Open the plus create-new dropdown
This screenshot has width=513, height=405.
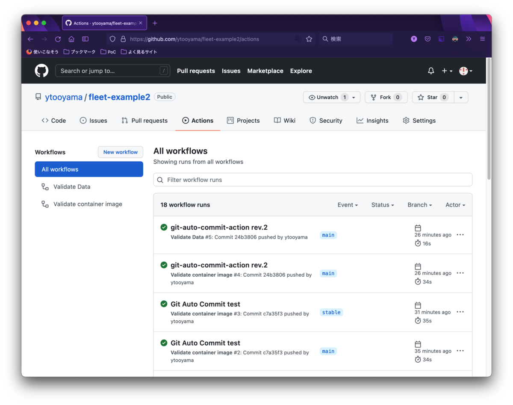pos(447,71)
